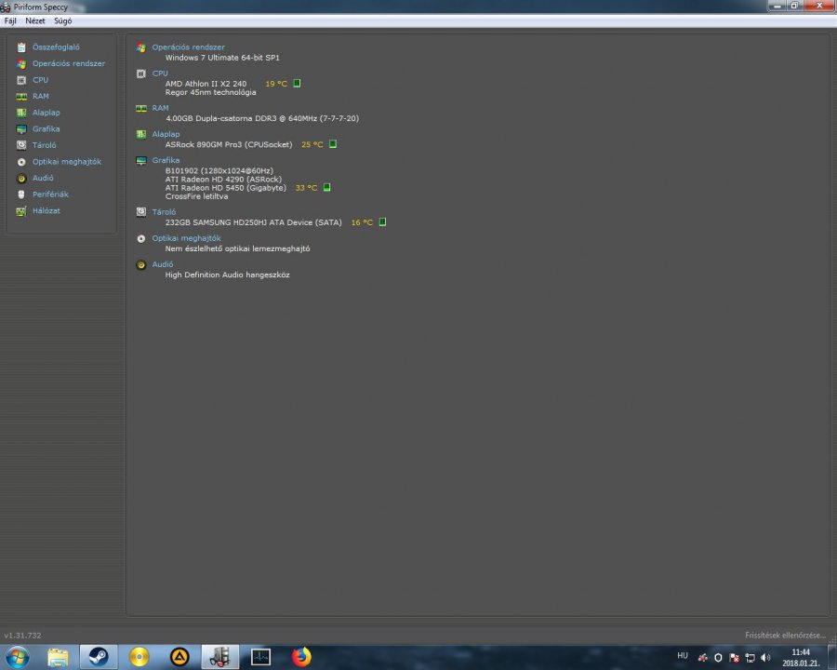
Task: Open the Alaplap heading link in summary
Action: (x=166, y=134)
